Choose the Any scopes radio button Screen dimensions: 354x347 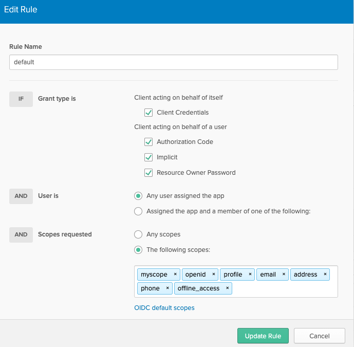138,234
